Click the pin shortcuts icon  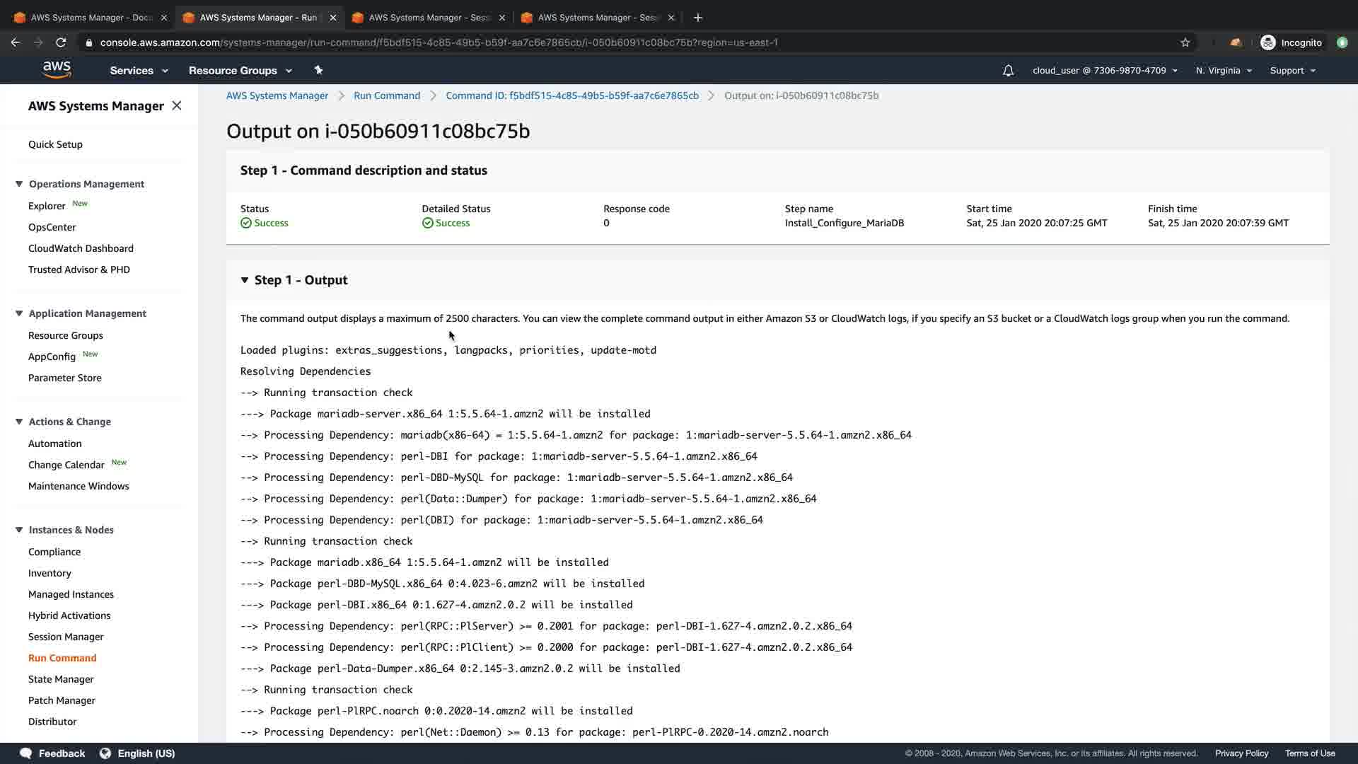click(318, 70)
